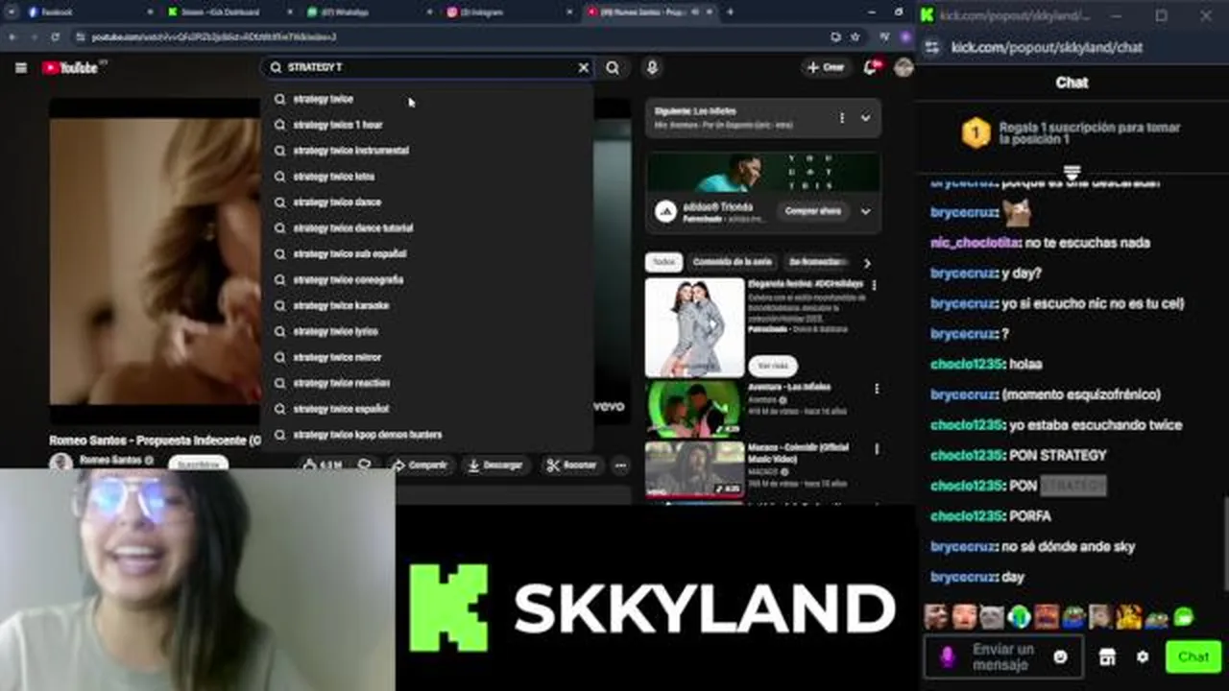Image resolution: width=1229 pixels, height=691 pixels.
Task: Open options for the Siguiente queue panel
Action: coord(842,118)
